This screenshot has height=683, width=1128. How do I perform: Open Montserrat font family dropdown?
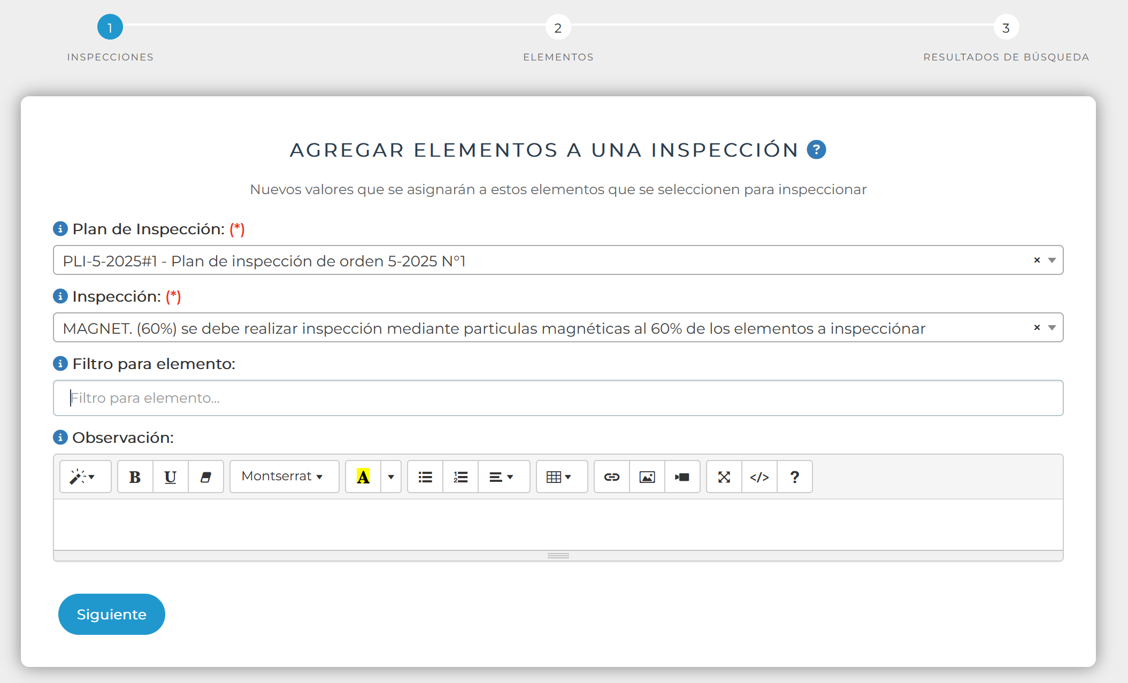[283, 477]
